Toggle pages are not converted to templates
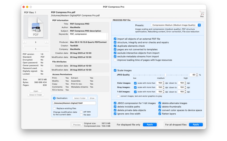 115,50
